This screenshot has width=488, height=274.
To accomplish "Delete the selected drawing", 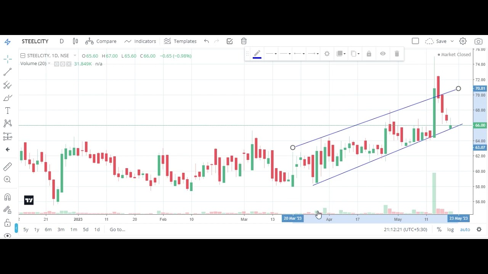I will [x=397, y=54].
